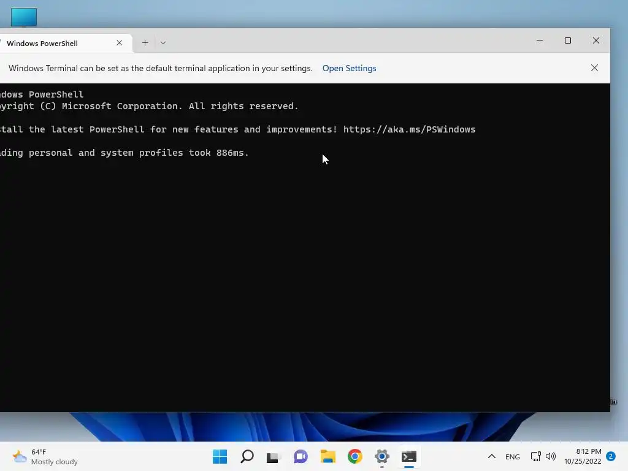628x471 pixels.
Task: Open Settings gear icon on the taskbar
Action: (x=382, y=456)
